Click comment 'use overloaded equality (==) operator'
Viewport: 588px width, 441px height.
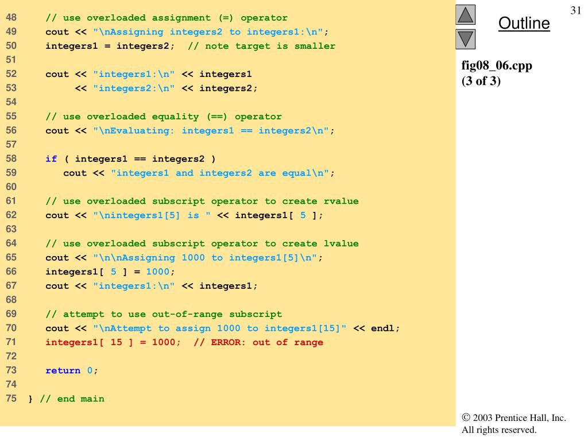[164, 117]
